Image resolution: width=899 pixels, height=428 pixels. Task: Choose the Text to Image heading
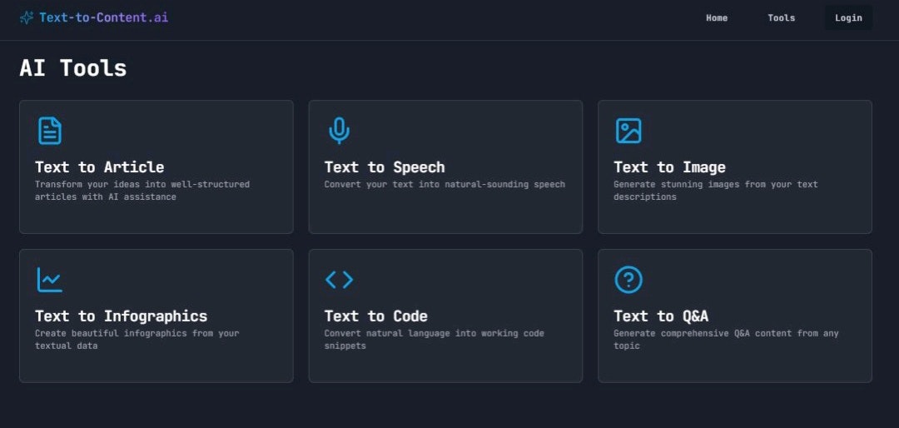[669, 167]
